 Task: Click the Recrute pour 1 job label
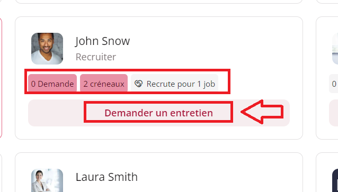pyautogui.click(x=181, y=84)
